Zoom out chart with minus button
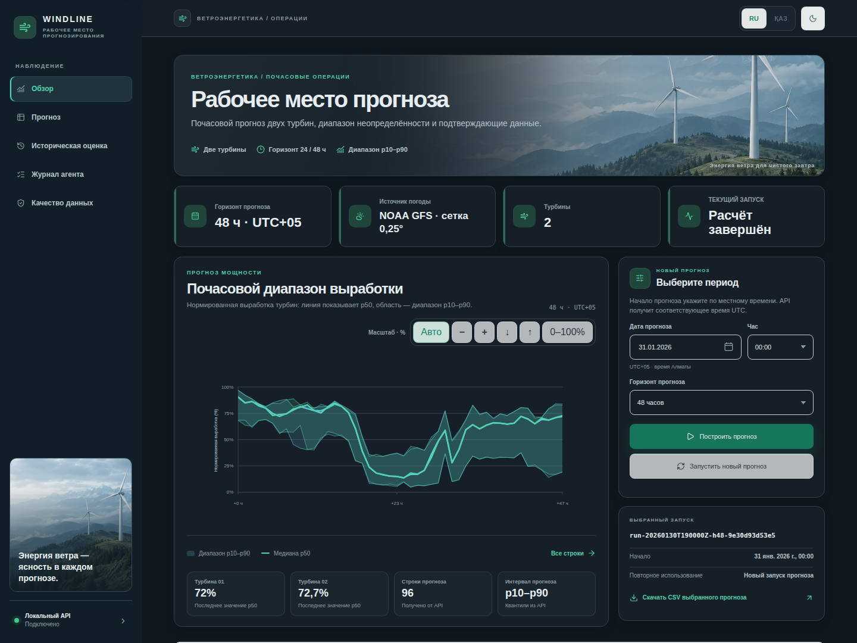The image size is (857, 643). pyautogui.click(x=462, y=332)
